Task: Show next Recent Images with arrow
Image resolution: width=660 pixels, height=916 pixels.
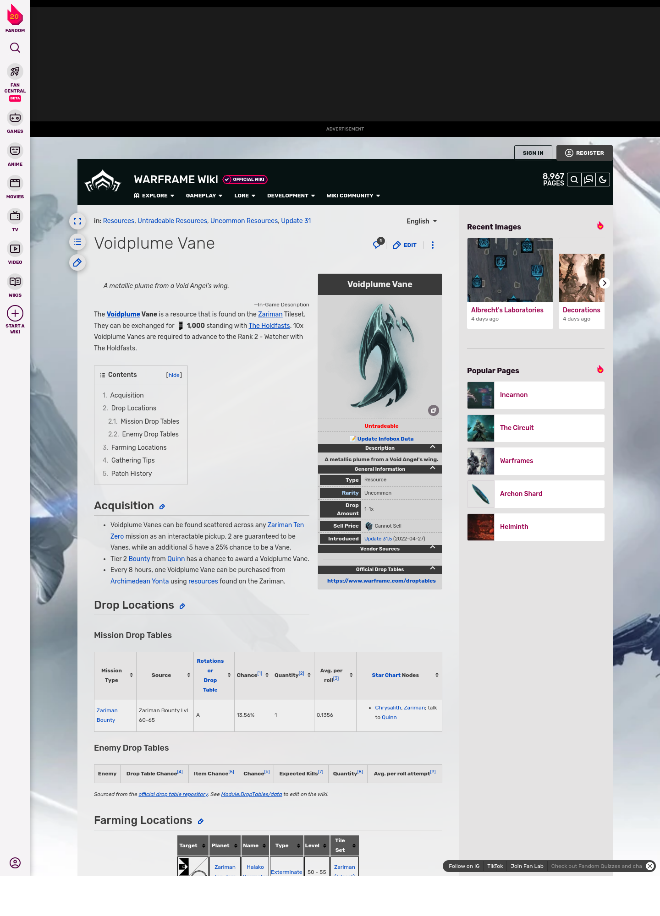Action: tap(605, 283)
